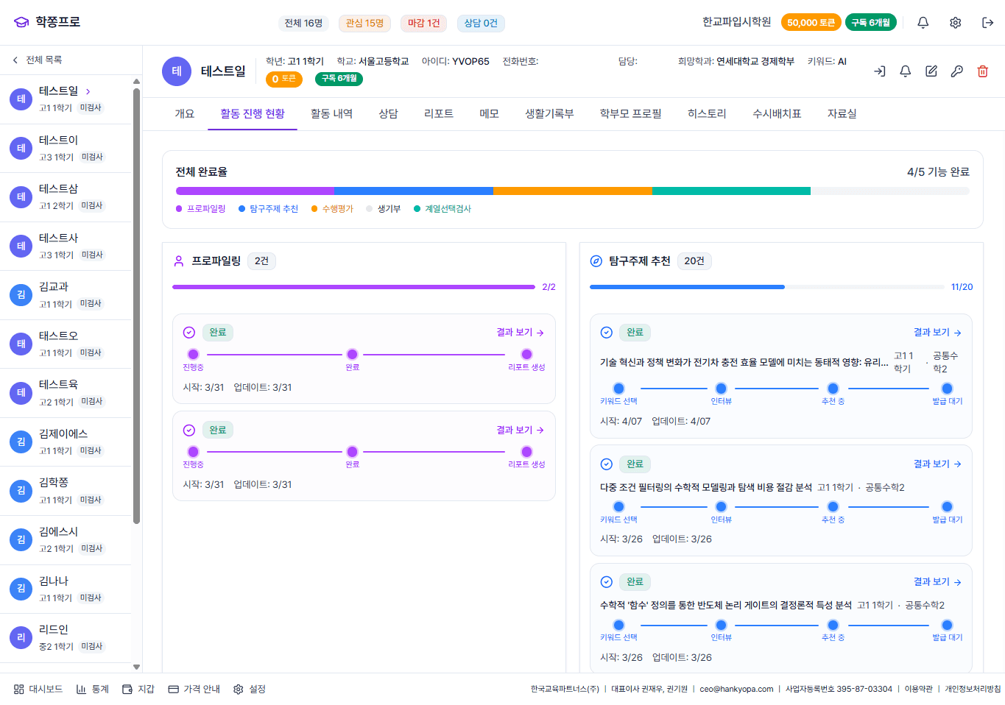This screenshot has height=705, width=1005.
Task: Open 설정 from bottom bar
Action: pyautogui.click(x=250, y=690)
